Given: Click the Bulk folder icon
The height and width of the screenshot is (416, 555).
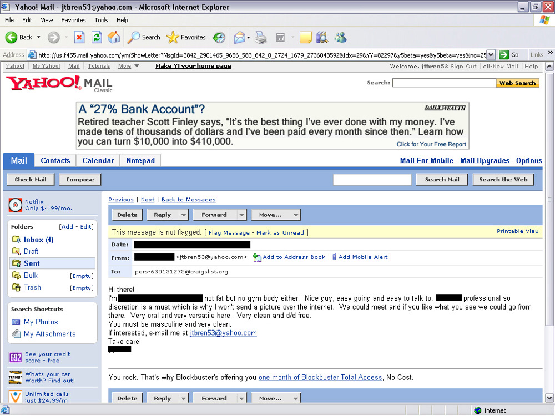Looking at the screenshot, I should [x=16, y=275].
